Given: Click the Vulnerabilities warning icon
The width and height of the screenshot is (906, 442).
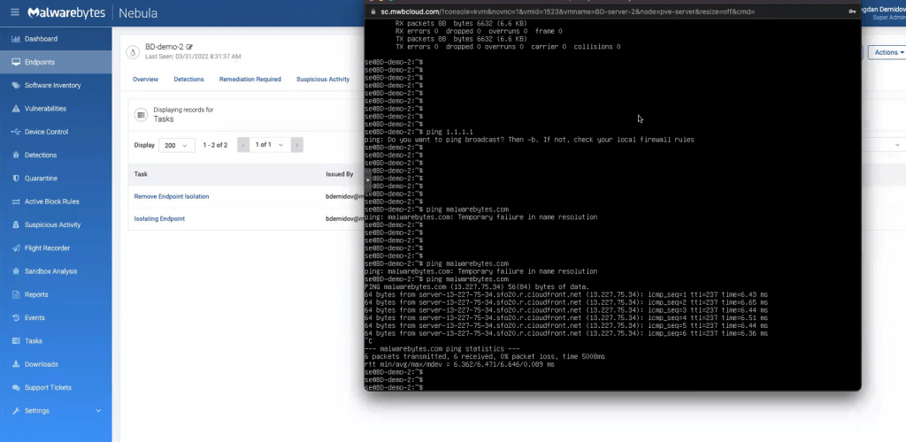Looking at the screenshot, I should pyautogui.click(x=16, y=109).
